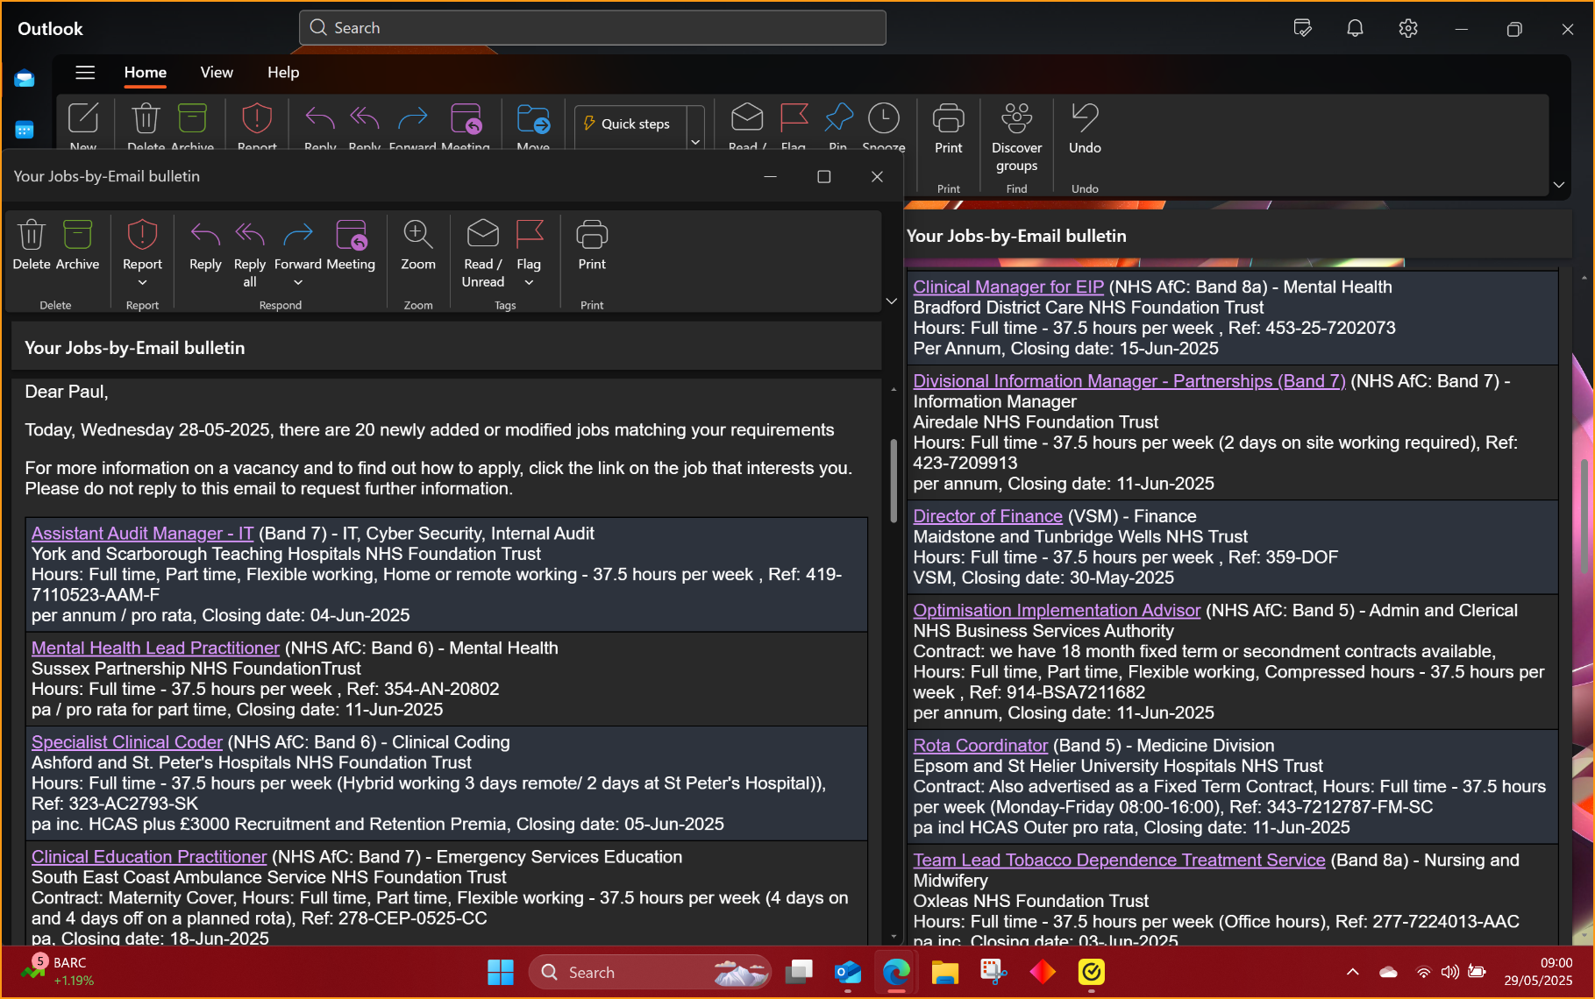Screen dimensions: 1595x999
Task: Click Snooze clock icon in main ribbon
Action: point(884,117)
